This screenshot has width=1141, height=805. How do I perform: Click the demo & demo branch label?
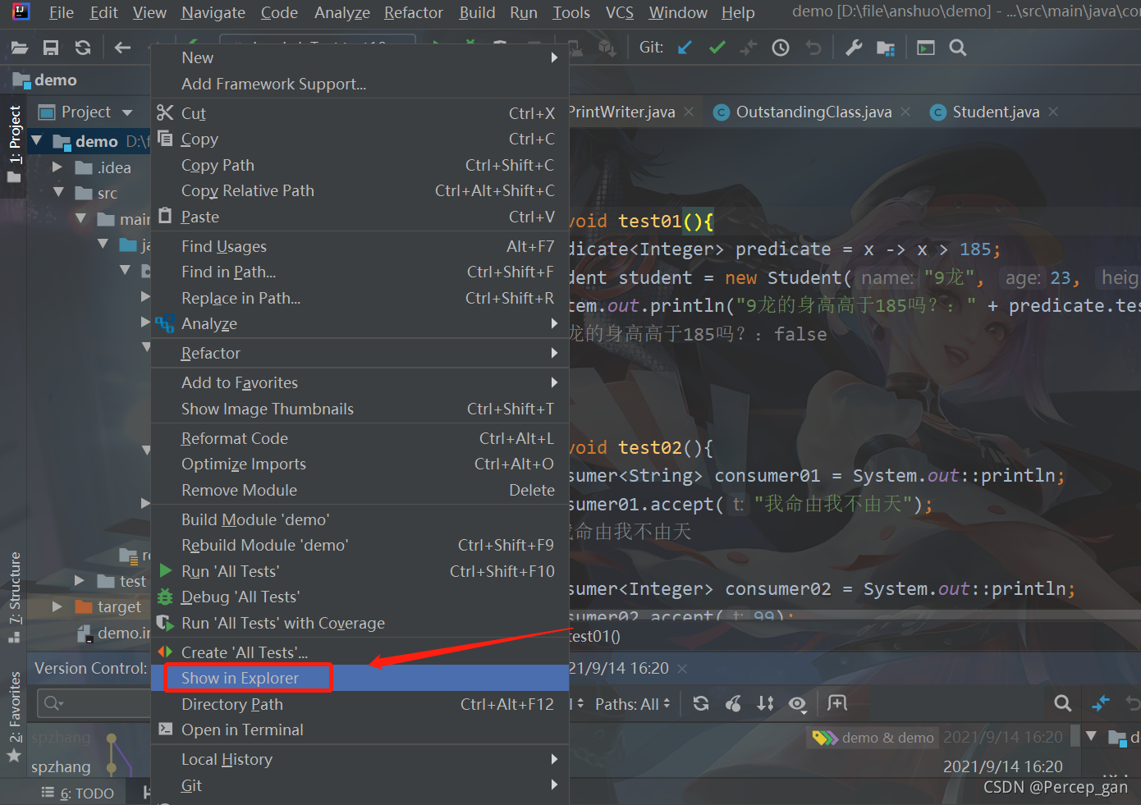pyautogui.click(x=874, y=738)
